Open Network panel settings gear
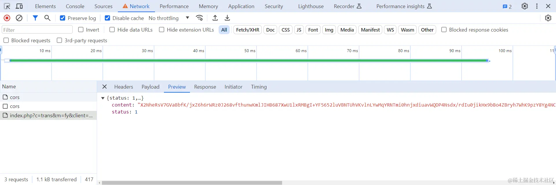 [548, 18]
